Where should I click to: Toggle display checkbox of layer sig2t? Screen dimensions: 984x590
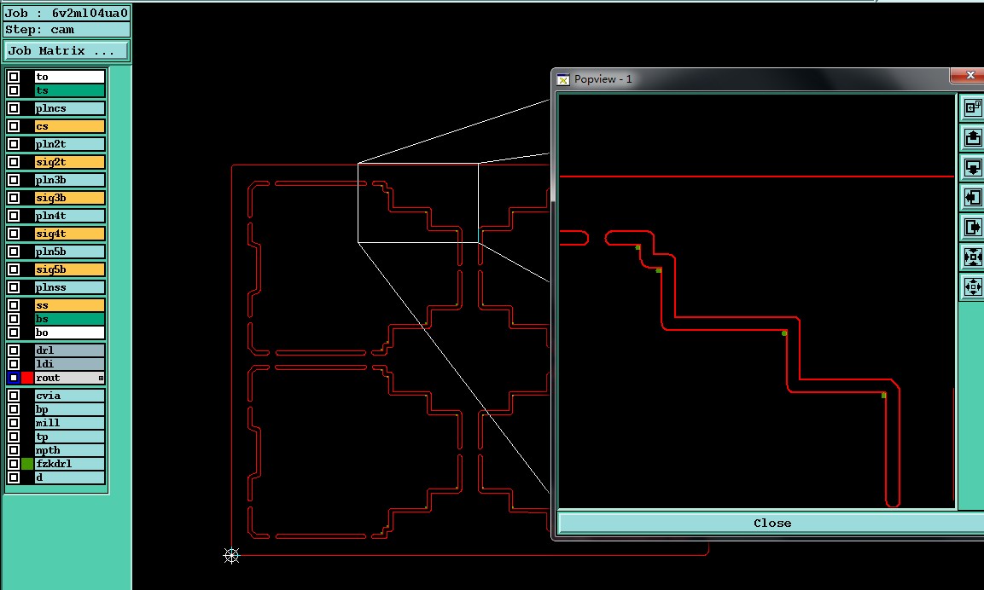click(14, 162)
